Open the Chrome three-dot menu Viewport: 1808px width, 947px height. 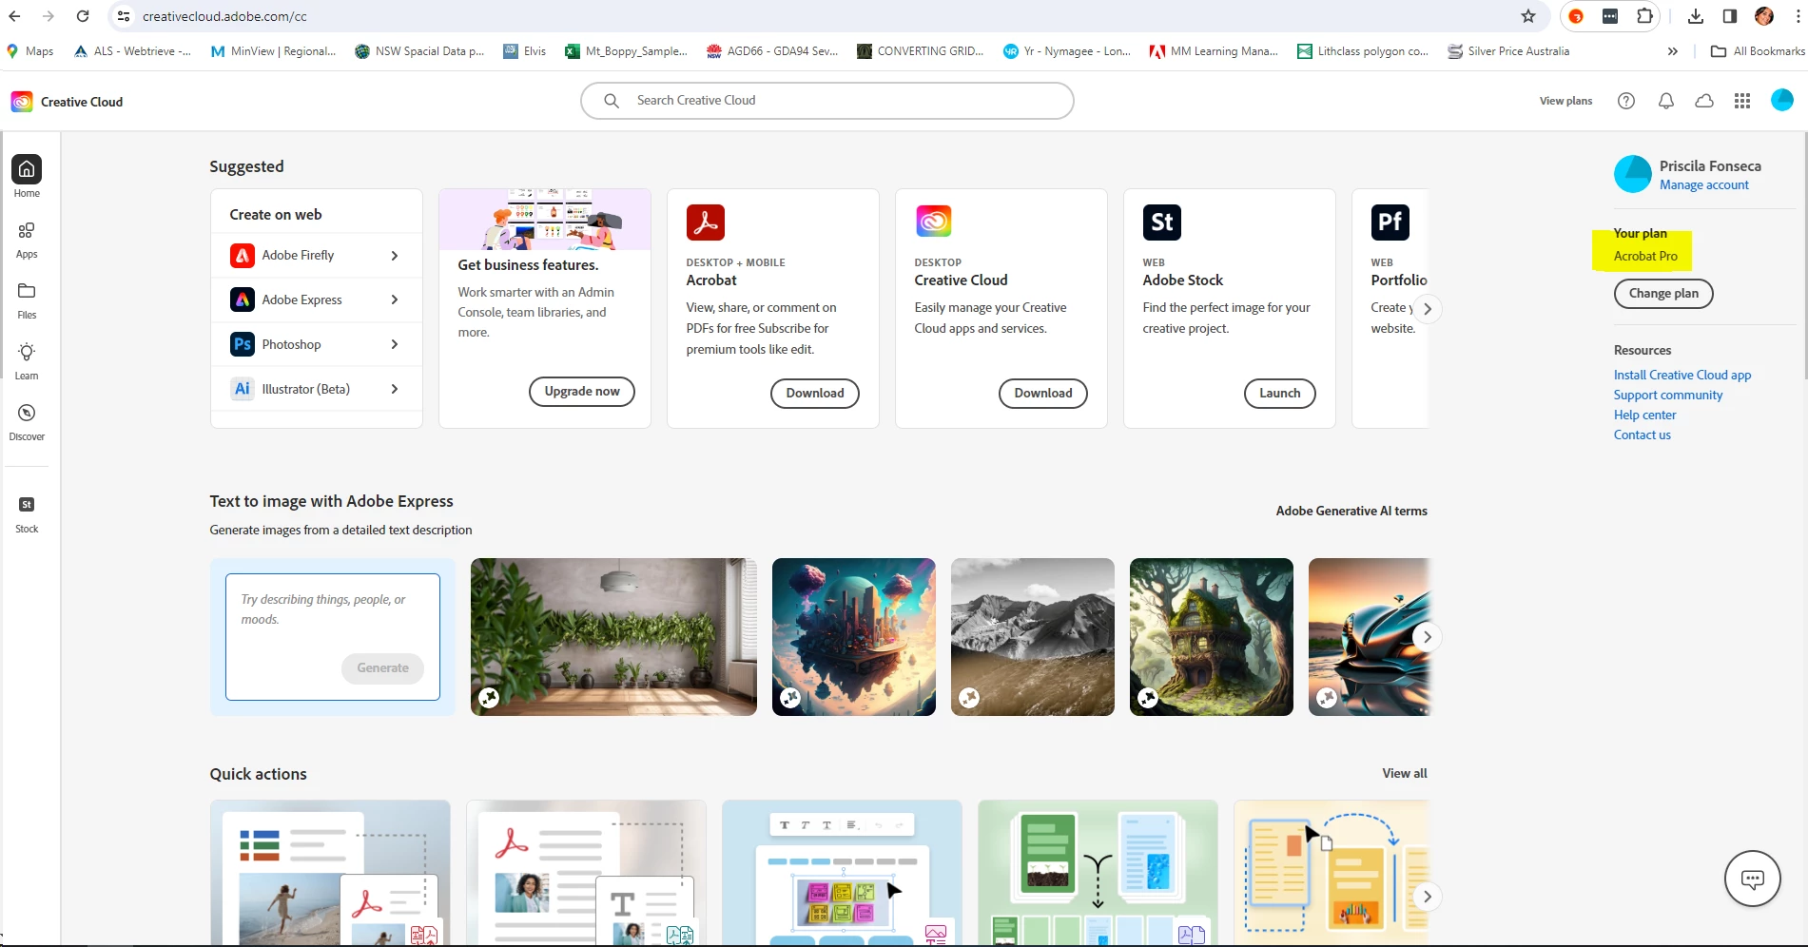point(1798,16)
